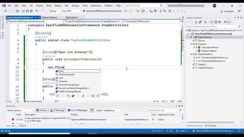Collapse the StepDefinitions folder
The width and height of the screenshot is (244, 137).
tap(191, 54)
